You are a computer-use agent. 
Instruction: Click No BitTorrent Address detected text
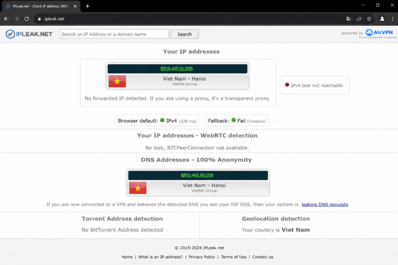[122, 230]
